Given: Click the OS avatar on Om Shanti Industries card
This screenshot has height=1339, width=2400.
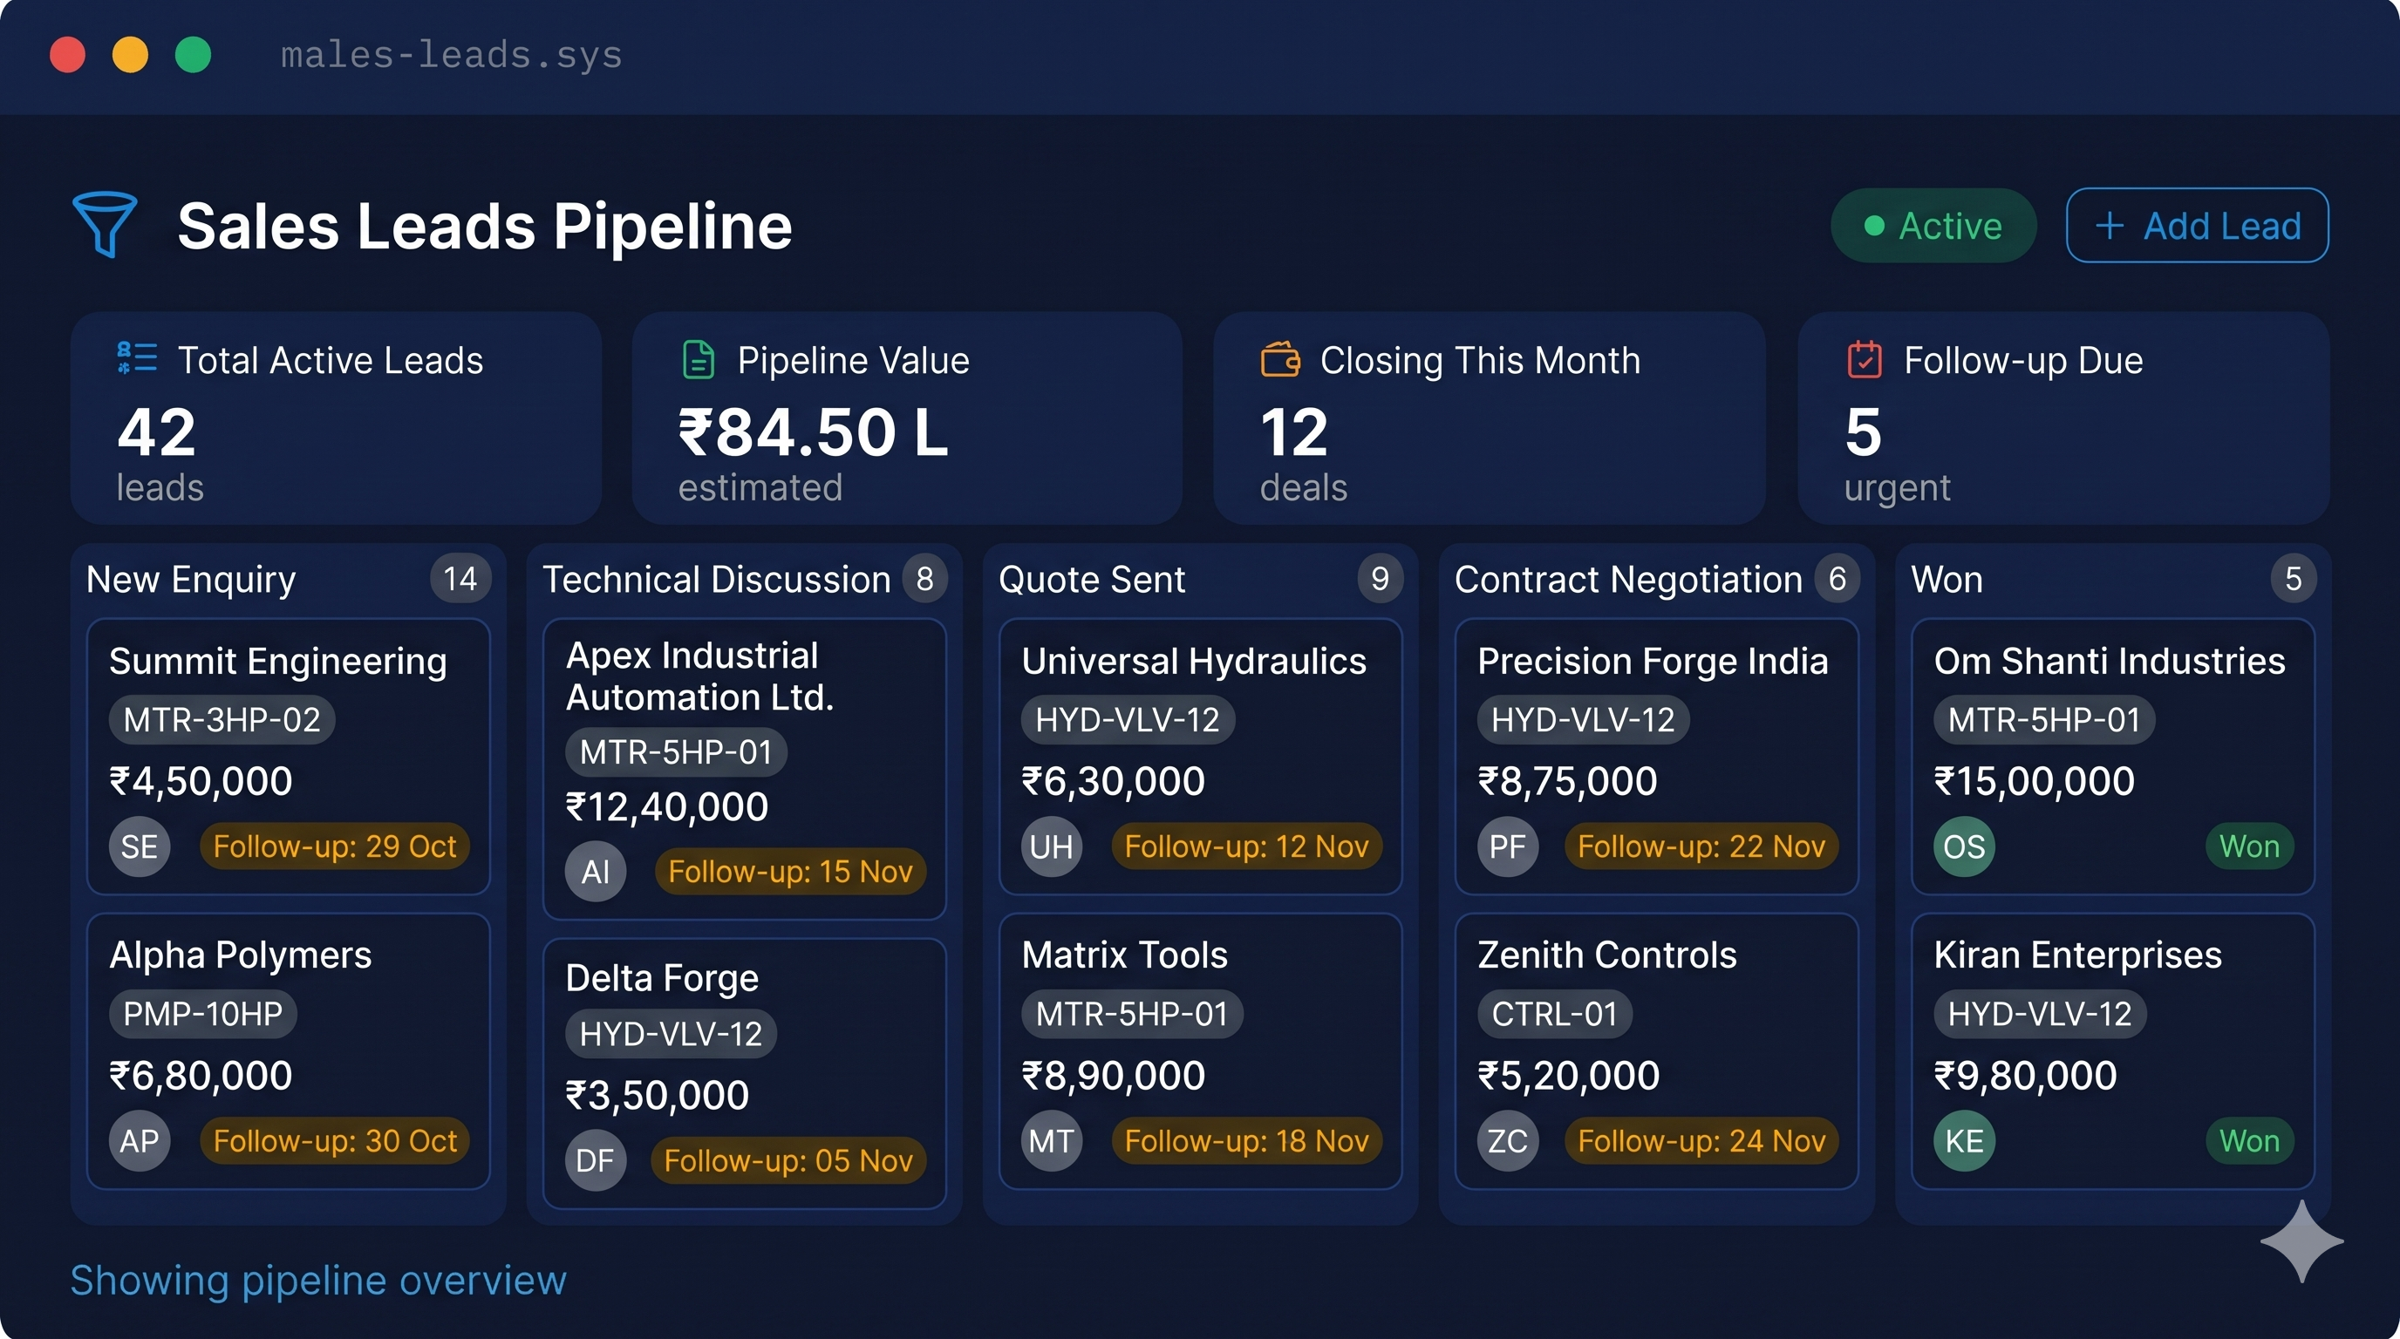Looking at the screenshot, I should [1964, 846].
